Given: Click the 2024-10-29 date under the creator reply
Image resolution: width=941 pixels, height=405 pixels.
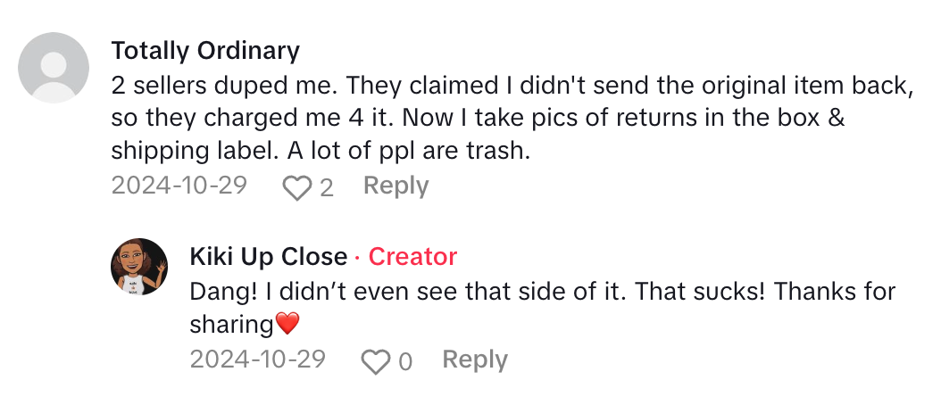Looking at the screenshot, I should [x=257, y=360].
